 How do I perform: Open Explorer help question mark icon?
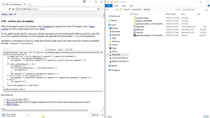coord(209,6)
